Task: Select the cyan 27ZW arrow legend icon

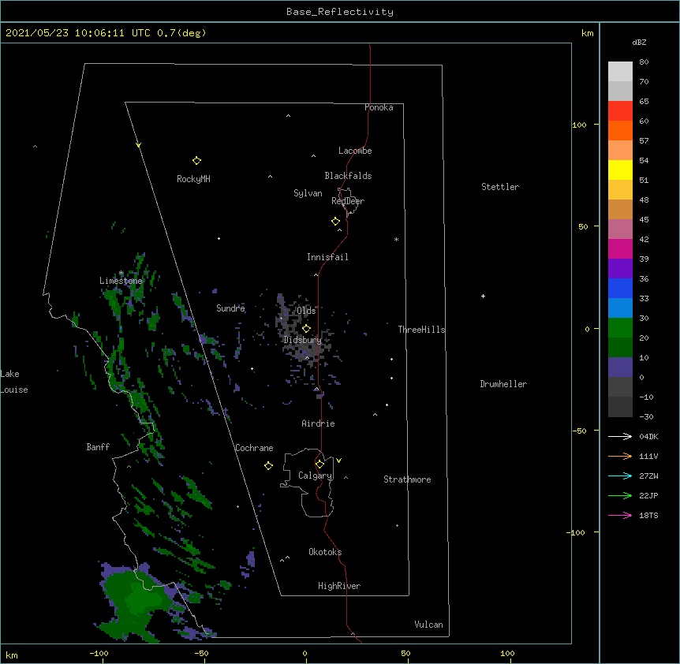Action: pos(620,476)
